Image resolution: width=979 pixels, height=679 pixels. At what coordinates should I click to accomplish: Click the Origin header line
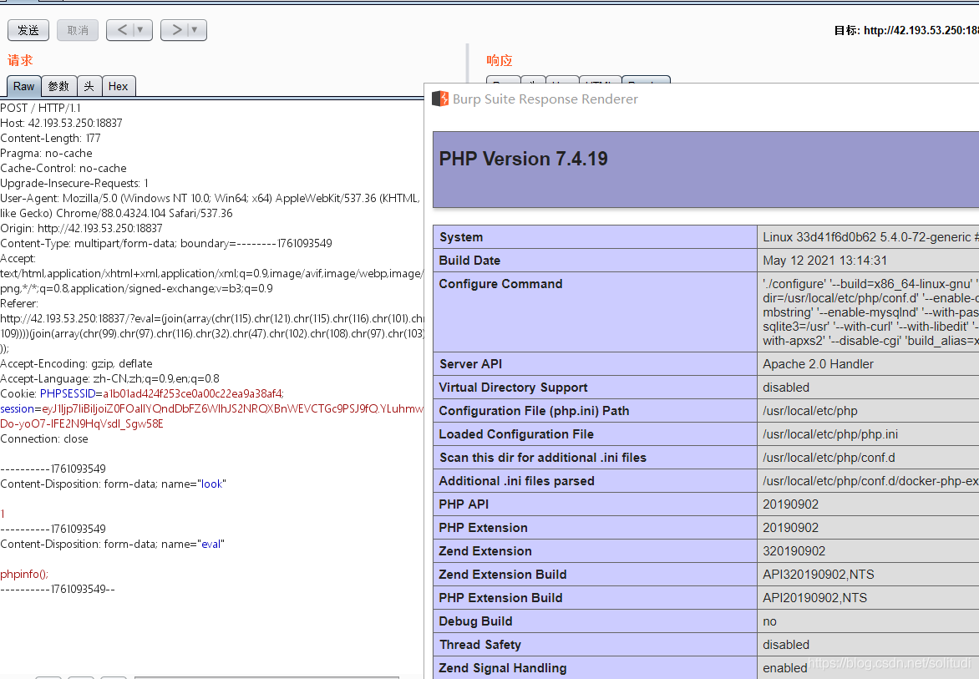[x=81, y=228]
